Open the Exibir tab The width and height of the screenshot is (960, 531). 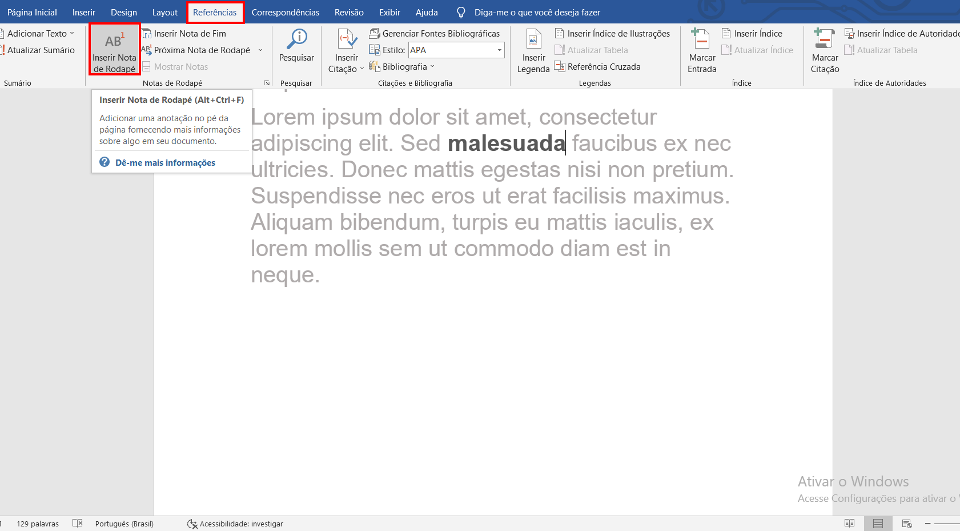[x=389, y=12]
